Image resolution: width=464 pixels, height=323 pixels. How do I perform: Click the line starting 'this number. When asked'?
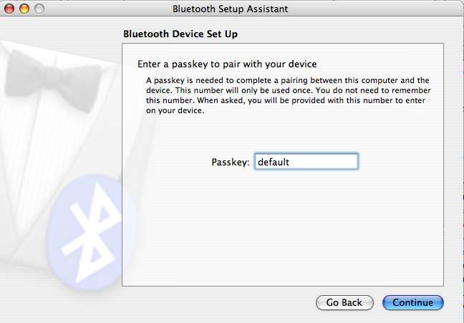click(286, 101)
